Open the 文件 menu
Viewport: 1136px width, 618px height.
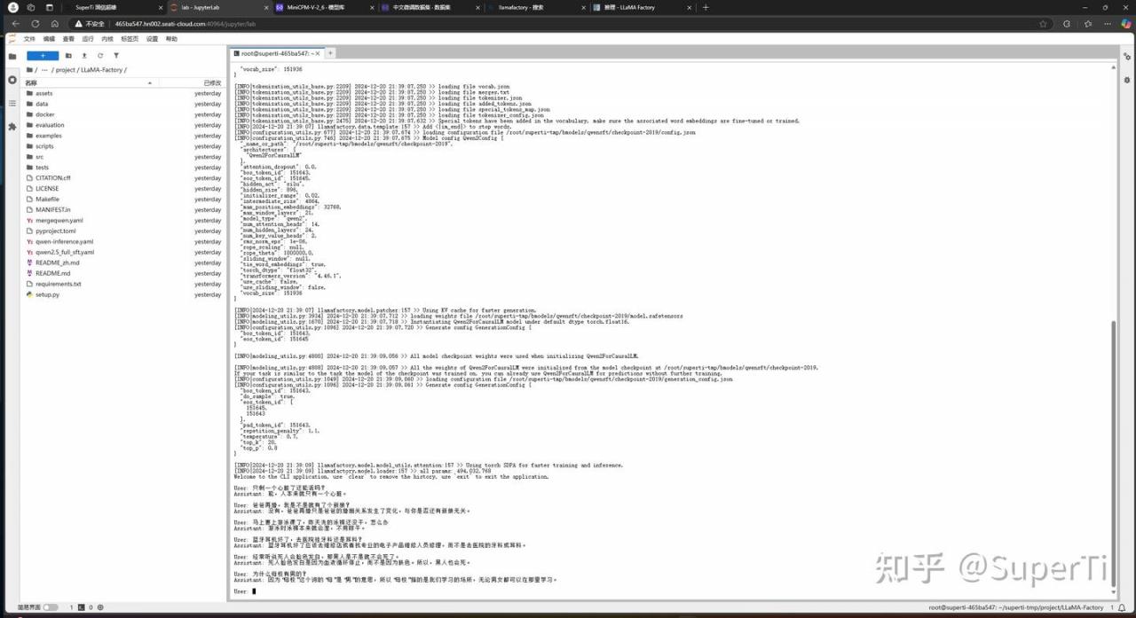(x=29, y=39)
